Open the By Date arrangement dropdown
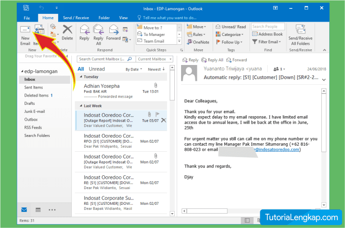345x228 pixels. [134, 69]
